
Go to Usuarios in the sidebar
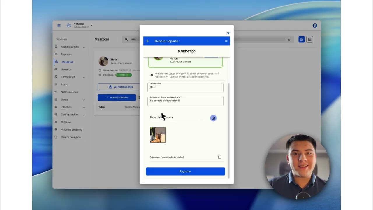pos(66,69)
